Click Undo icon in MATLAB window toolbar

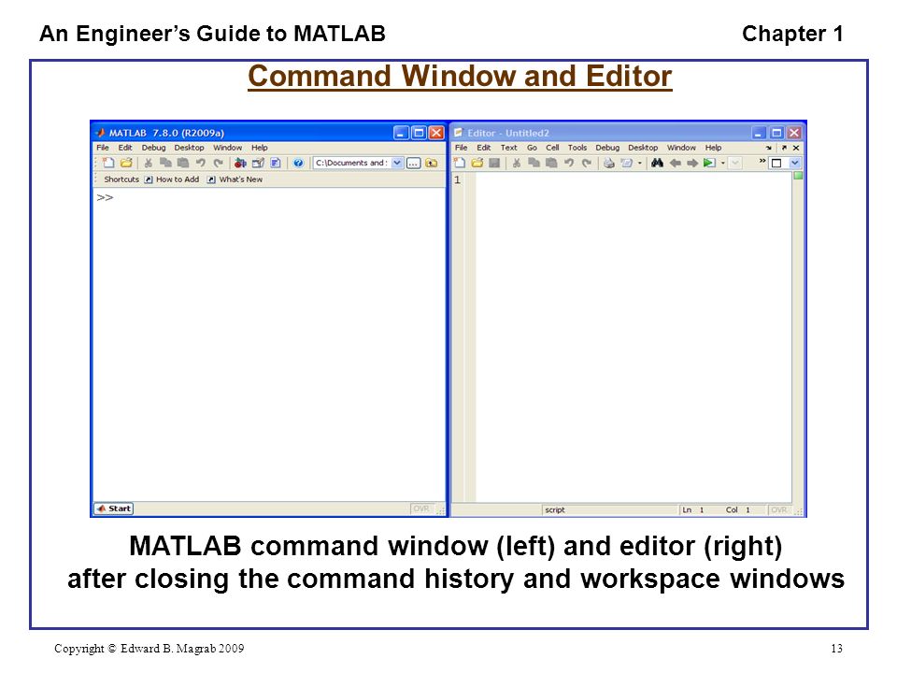(x=201, y=163)
